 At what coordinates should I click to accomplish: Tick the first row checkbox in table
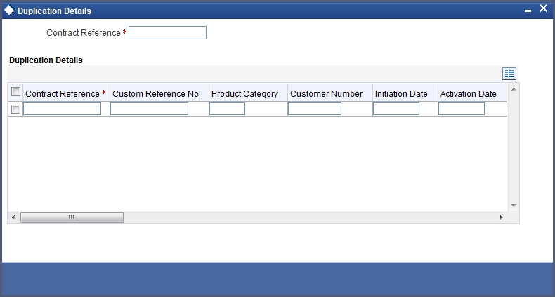pos(15,110)
